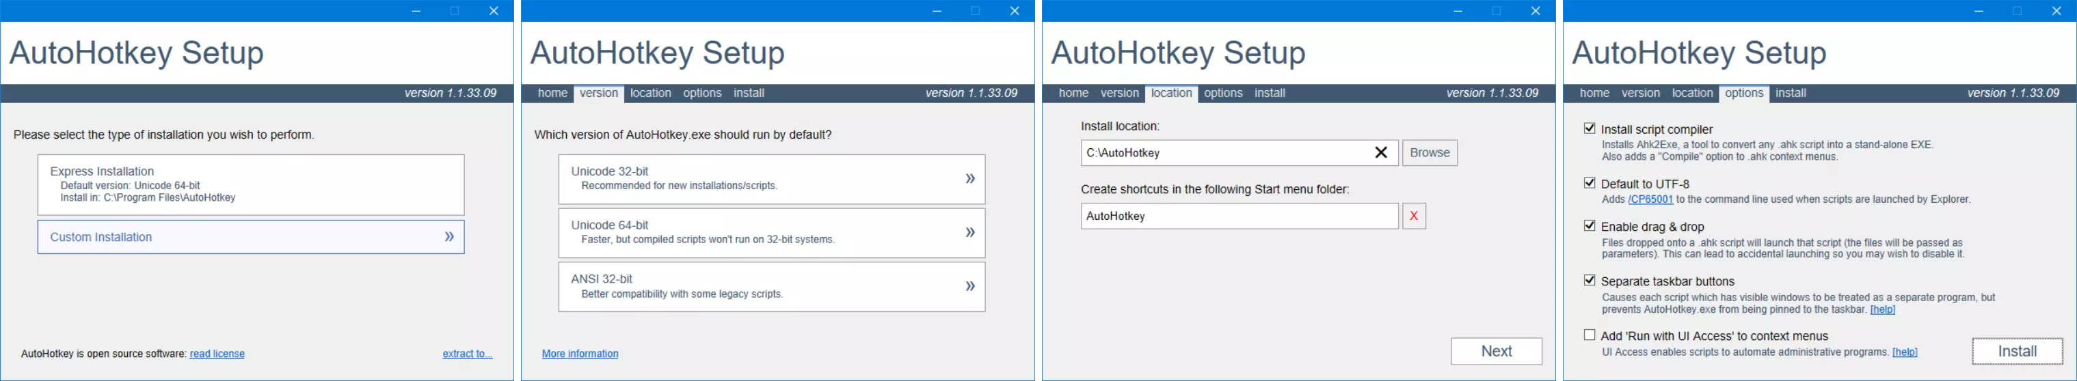This screenshot has height=381, width=2077.
Task: Open options tab in location window
Action: pos(1223,94)
